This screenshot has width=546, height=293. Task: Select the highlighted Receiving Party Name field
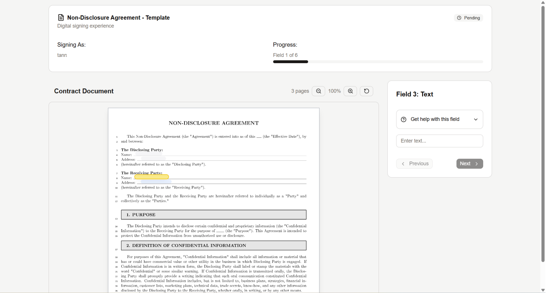pos(152,177)
